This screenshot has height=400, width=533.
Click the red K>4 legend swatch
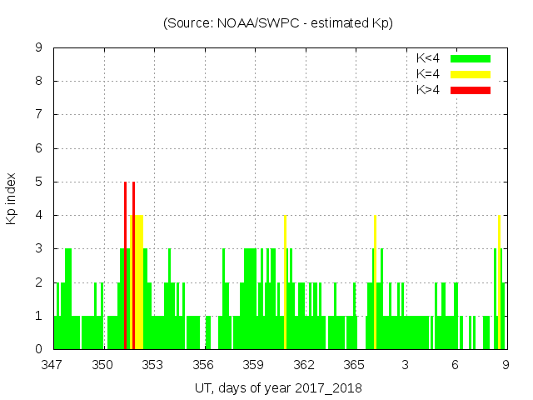(x=471, y=90)
